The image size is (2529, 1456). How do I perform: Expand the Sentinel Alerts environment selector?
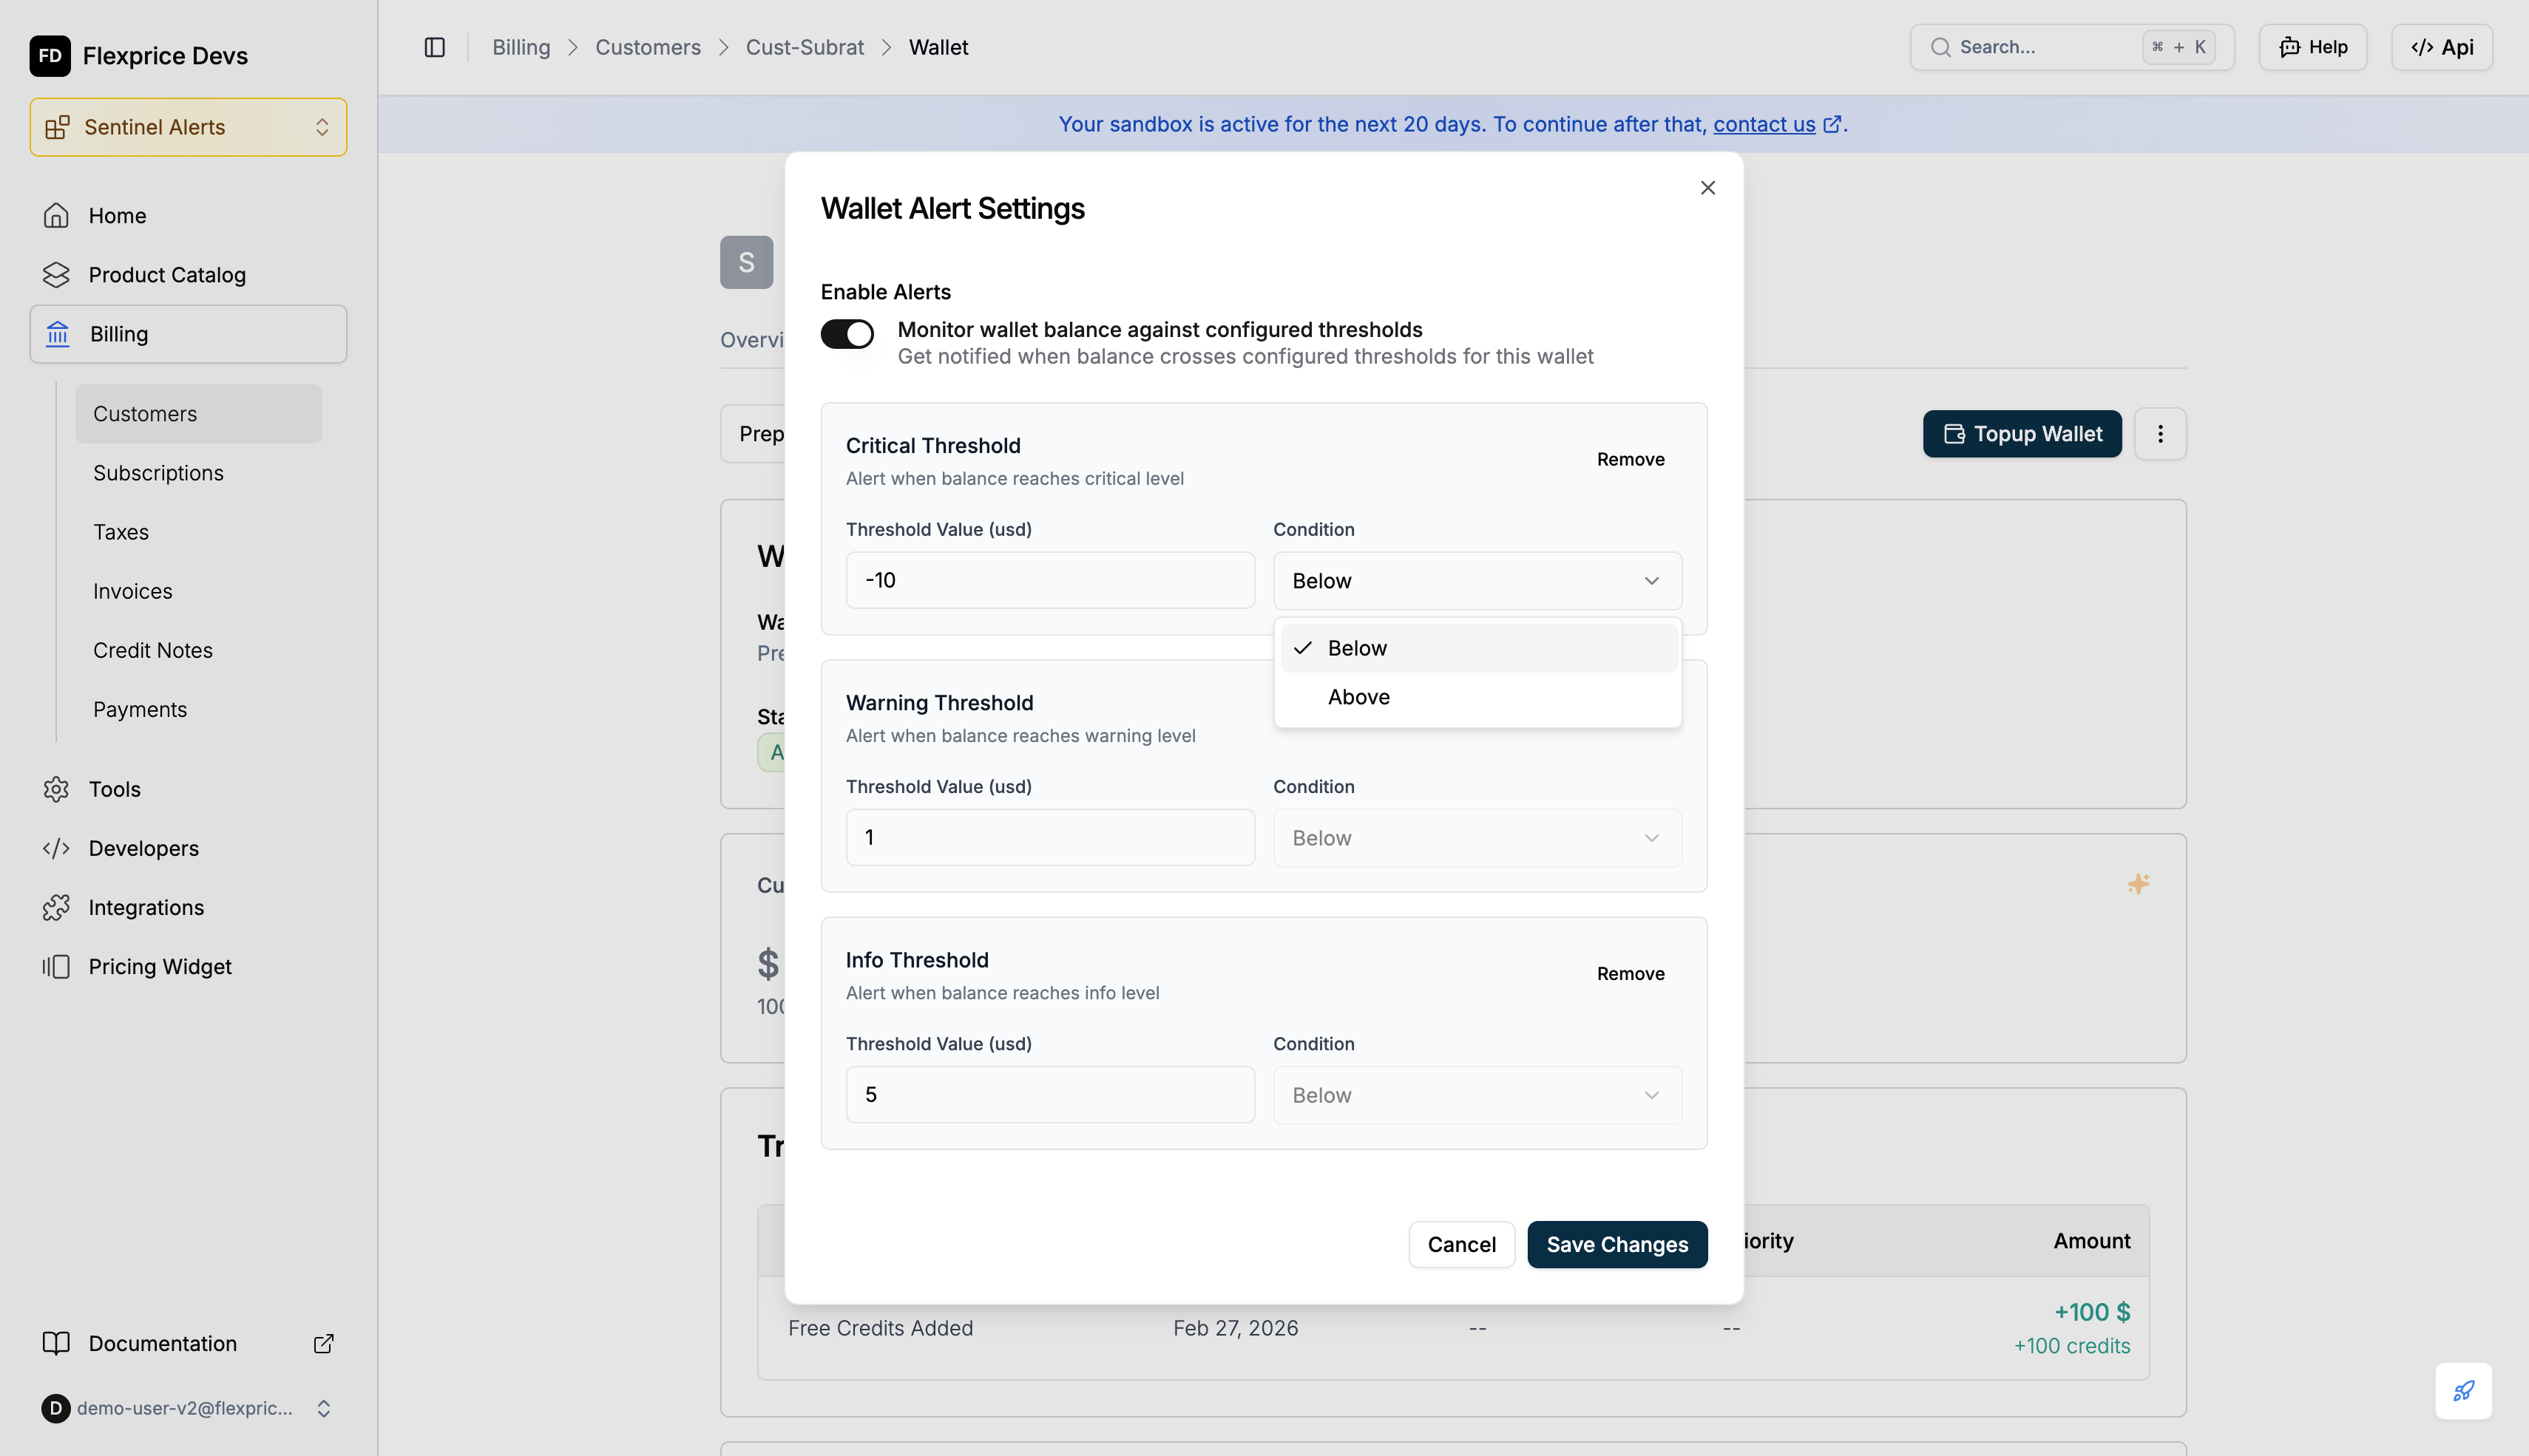188,127
